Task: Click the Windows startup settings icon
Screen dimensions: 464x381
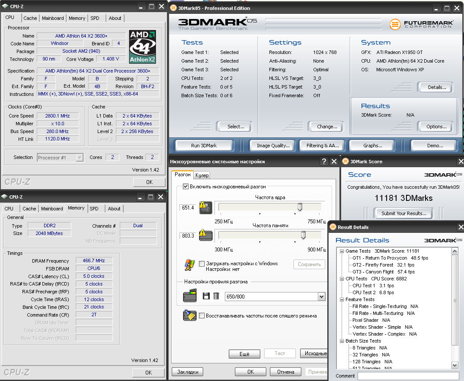Action: (x=189, y=265)
